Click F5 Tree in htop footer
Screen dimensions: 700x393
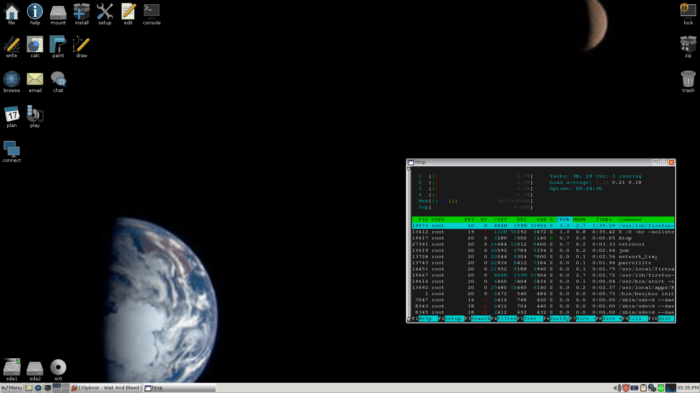(x=530, y=318)
